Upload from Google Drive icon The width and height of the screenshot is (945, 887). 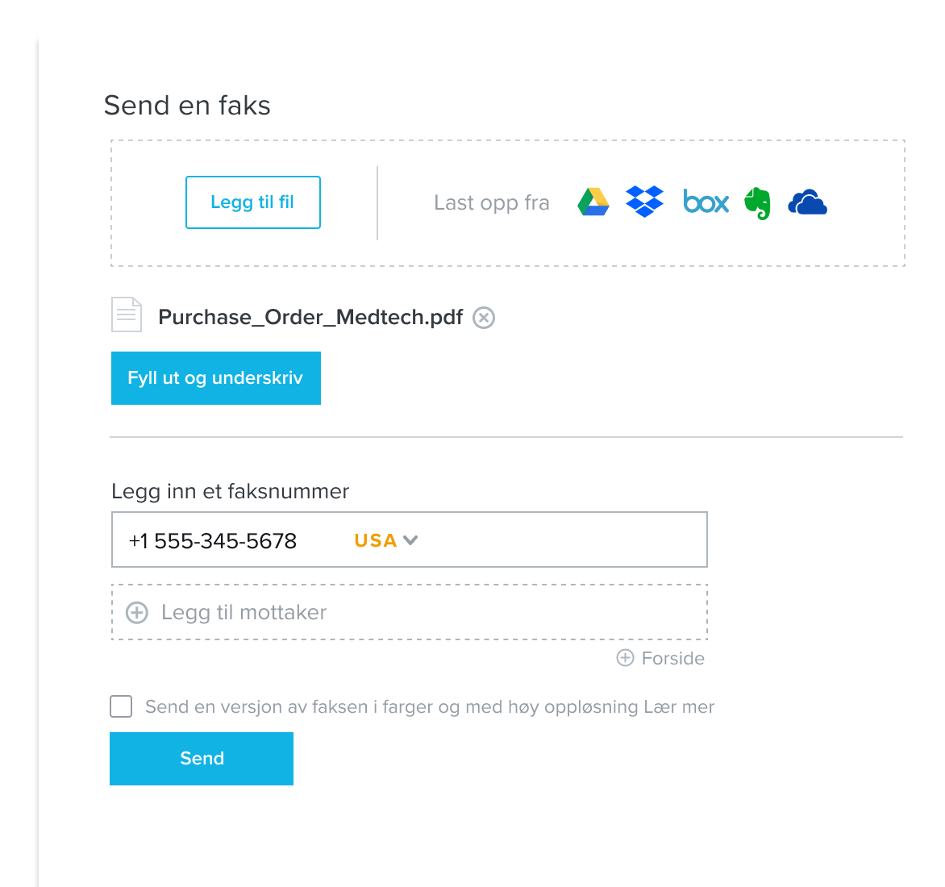click(593, 202)
